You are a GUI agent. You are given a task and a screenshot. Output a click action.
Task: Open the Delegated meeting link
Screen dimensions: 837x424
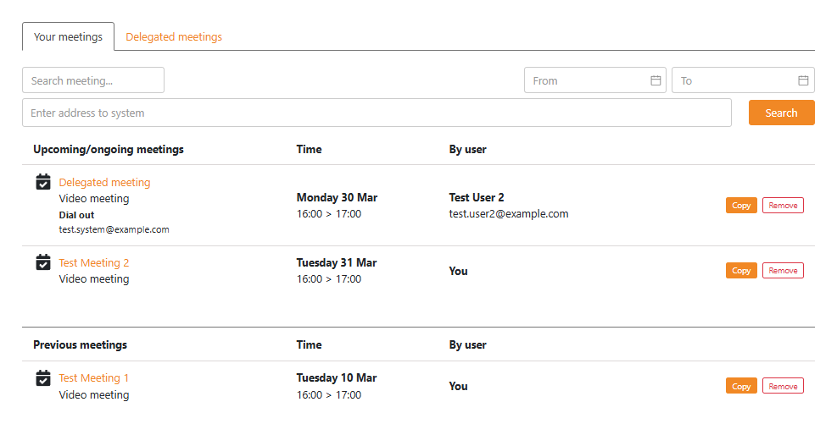point(104,183)
